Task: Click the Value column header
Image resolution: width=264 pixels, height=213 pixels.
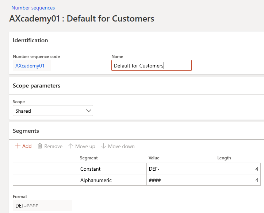Action: 154,158
